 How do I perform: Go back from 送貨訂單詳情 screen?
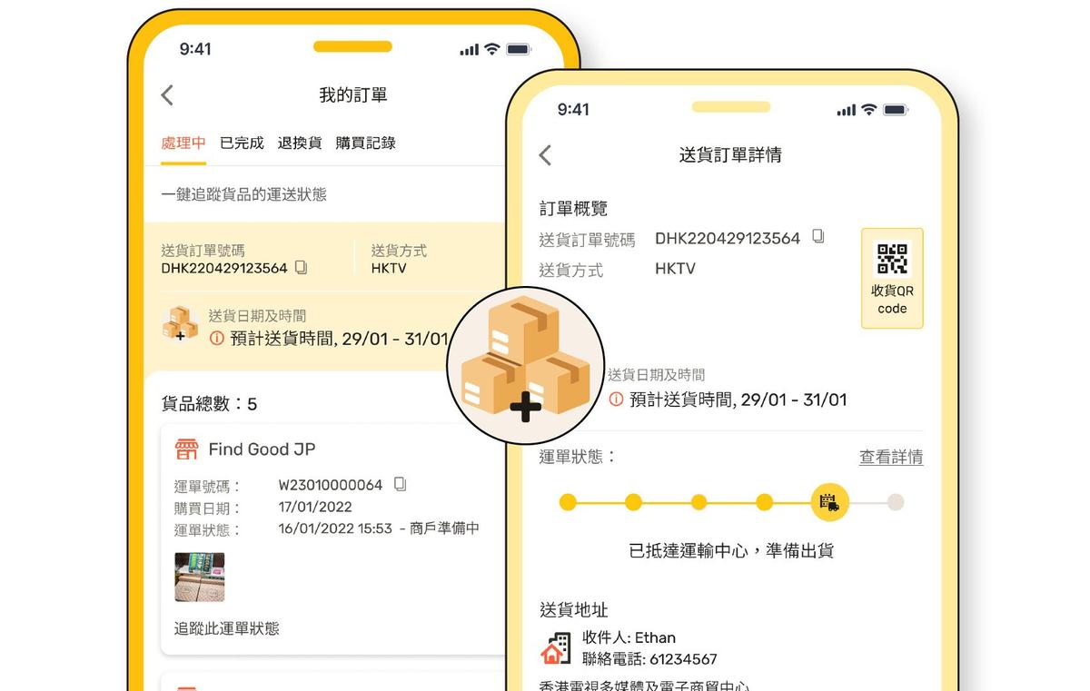[x=545, y=155]
